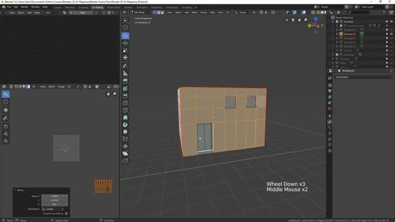Screen dimensions: 395x222
Task: Pick the Edge Slide tool
Action: coord(125,139)
